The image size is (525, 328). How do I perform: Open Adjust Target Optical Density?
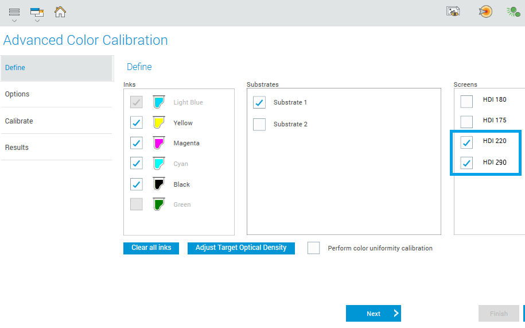241,248
